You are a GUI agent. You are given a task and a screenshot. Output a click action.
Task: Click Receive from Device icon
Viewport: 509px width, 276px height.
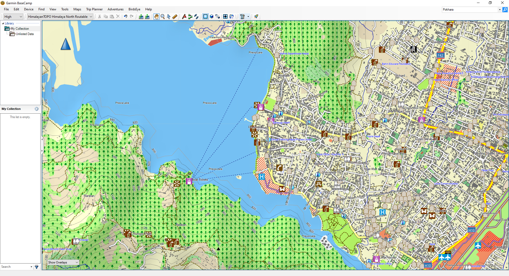[147, 16]
